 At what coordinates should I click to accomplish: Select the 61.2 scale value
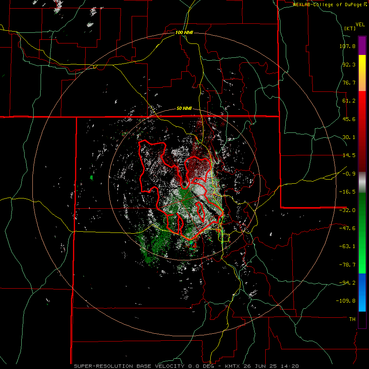pos(349,101)
